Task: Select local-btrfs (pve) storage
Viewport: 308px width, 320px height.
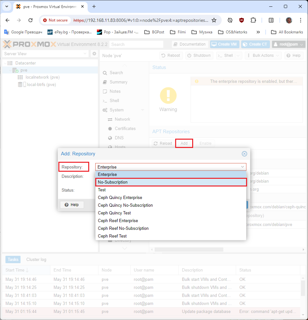Action: click(x=41, y=84)
